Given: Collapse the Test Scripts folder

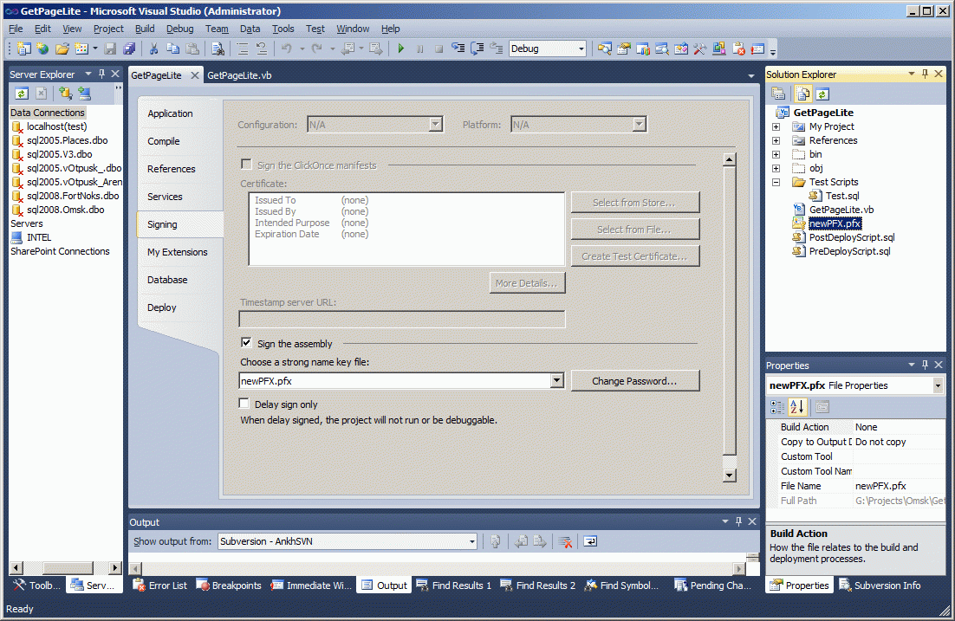Looking at the screenshot, I should click(776, 182).
